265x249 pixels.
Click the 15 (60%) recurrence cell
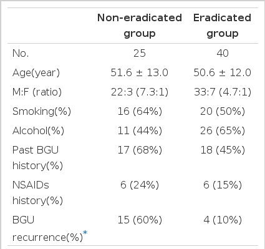140,220
